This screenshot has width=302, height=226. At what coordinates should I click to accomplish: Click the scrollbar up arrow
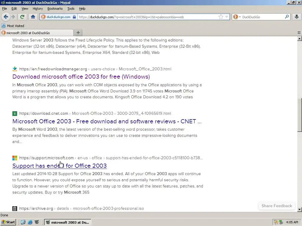pyautogui.click(x=299, y=39)
